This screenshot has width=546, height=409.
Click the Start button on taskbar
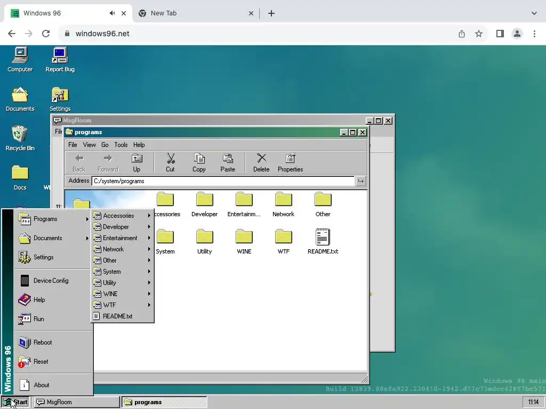click(15, 402)
